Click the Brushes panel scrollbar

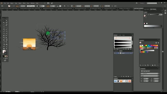[x=132, y=42]
